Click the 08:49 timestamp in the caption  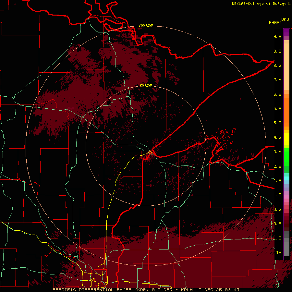[x=232, y=290]
